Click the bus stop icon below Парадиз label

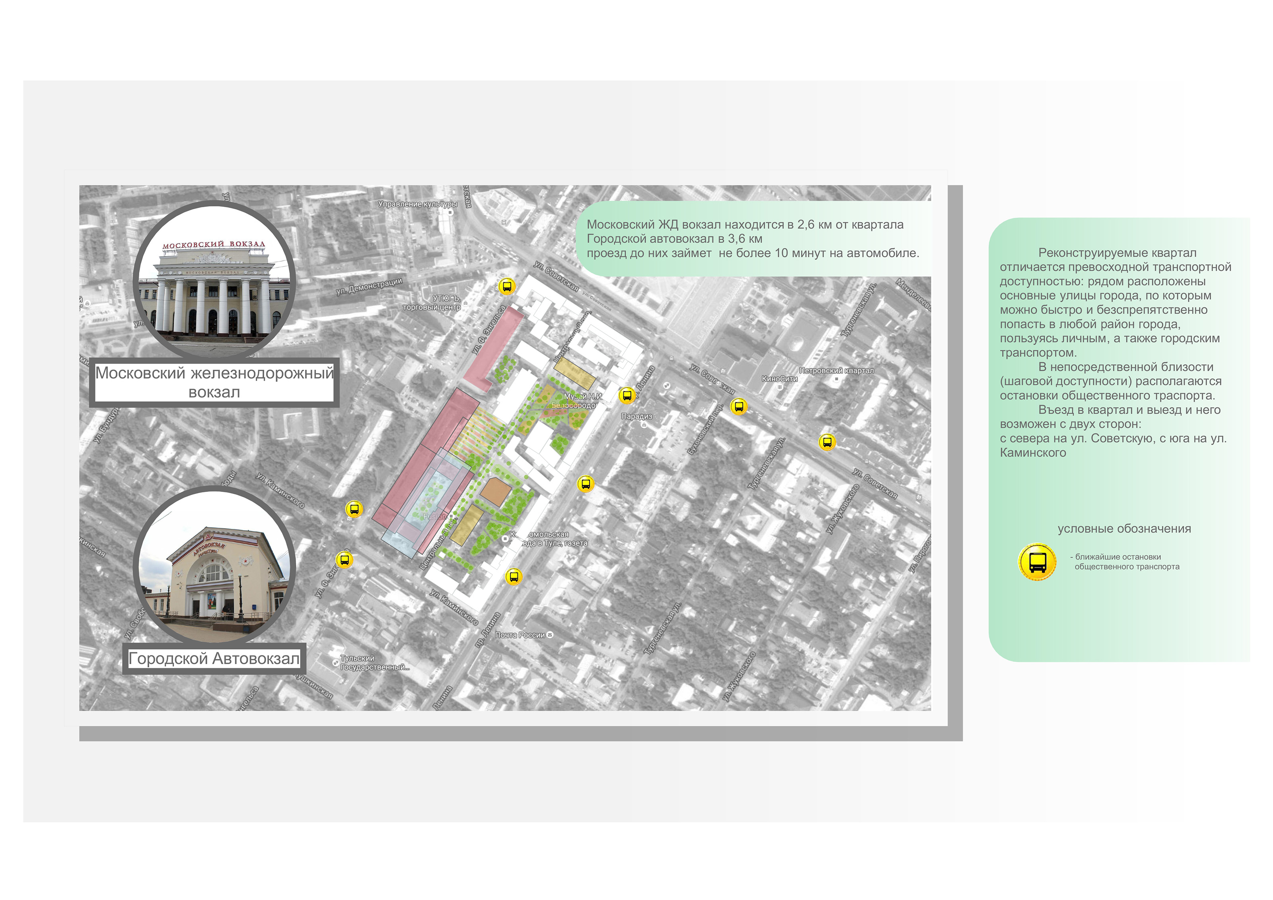[x=586, y=484]
